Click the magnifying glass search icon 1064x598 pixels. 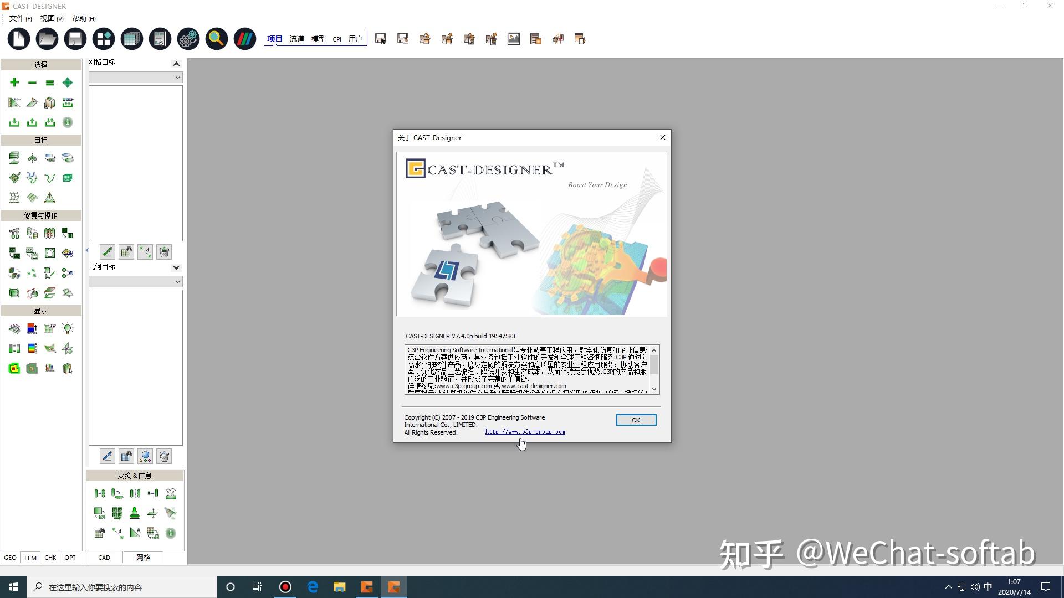click(217, 39)
